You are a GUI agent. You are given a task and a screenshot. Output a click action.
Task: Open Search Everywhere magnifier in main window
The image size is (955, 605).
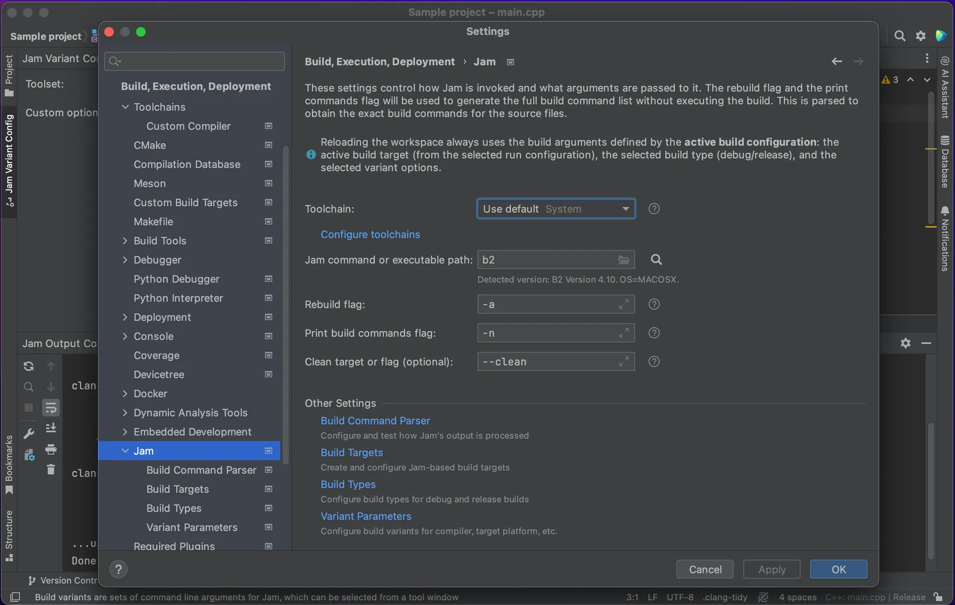click(900, 36)
